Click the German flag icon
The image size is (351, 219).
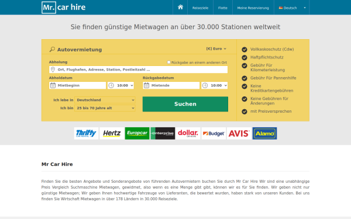pyautogui.click(x=280, y=8)
